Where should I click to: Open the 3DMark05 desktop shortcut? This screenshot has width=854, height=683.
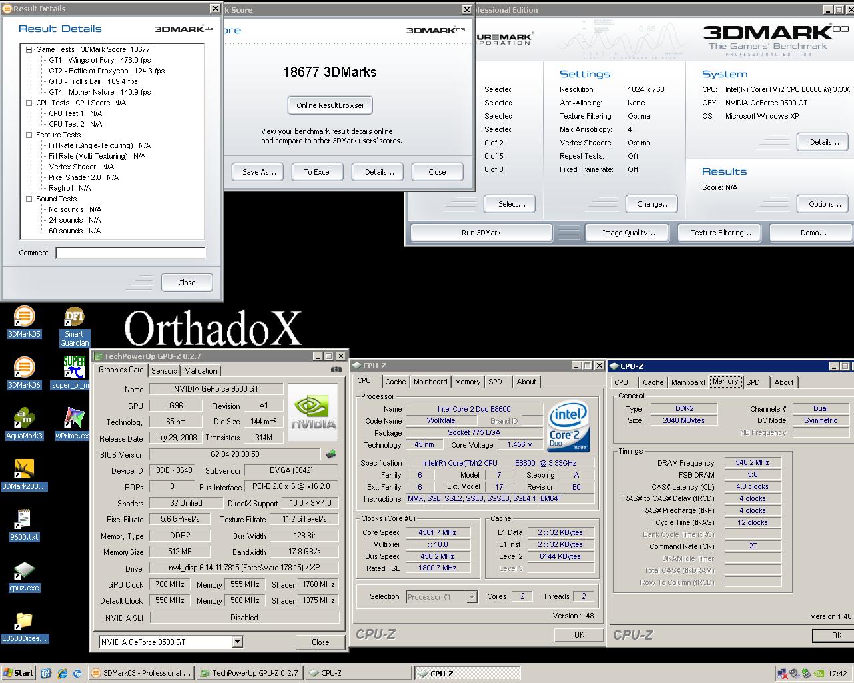24,323
